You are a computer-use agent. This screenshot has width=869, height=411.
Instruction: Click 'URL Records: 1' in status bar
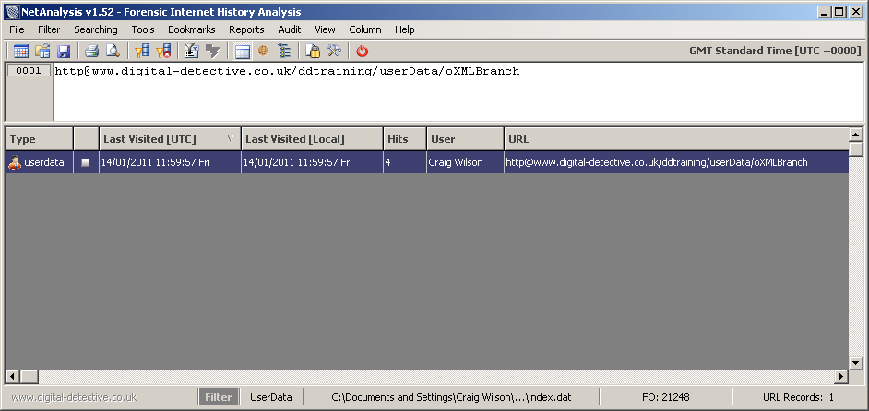click(798, 397)
